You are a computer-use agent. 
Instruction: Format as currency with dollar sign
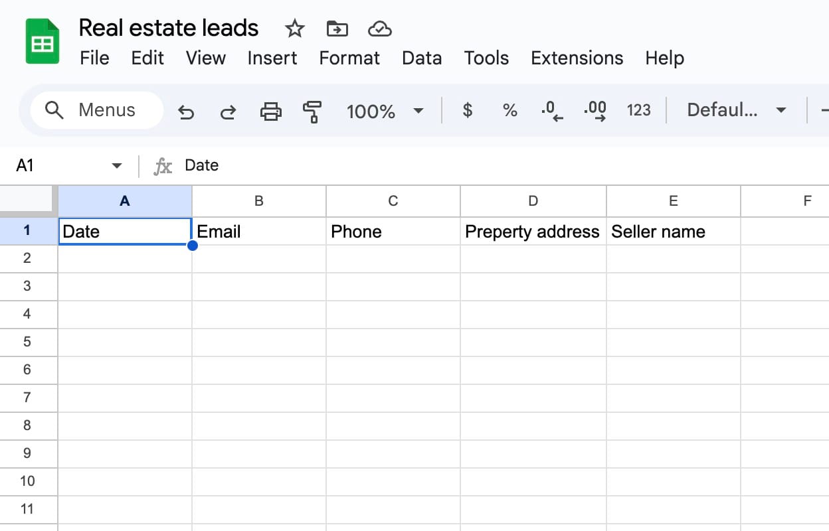coord(468,110)
